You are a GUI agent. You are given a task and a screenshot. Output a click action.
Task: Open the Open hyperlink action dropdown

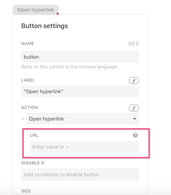click(82, 119)
